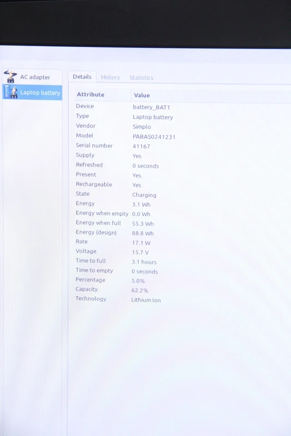This screenshot has width=291, height=436.
Task: Select the Vendor attribute row
Action: pos(85,126)
